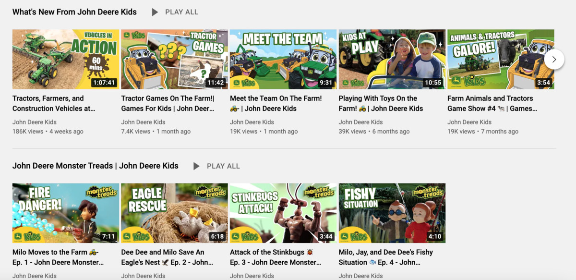Viewport: 576px width, 280px height.
Task: Open the Fishy Situation thumbnail
Action: (x=392, y=213)
